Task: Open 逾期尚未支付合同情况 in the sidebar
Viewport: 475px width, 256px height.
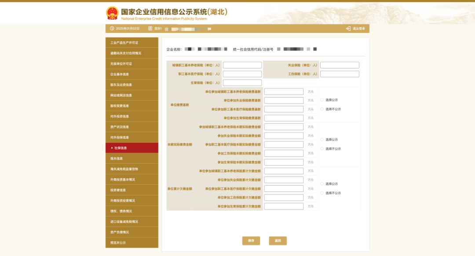Action: click(x=132, y=53)
